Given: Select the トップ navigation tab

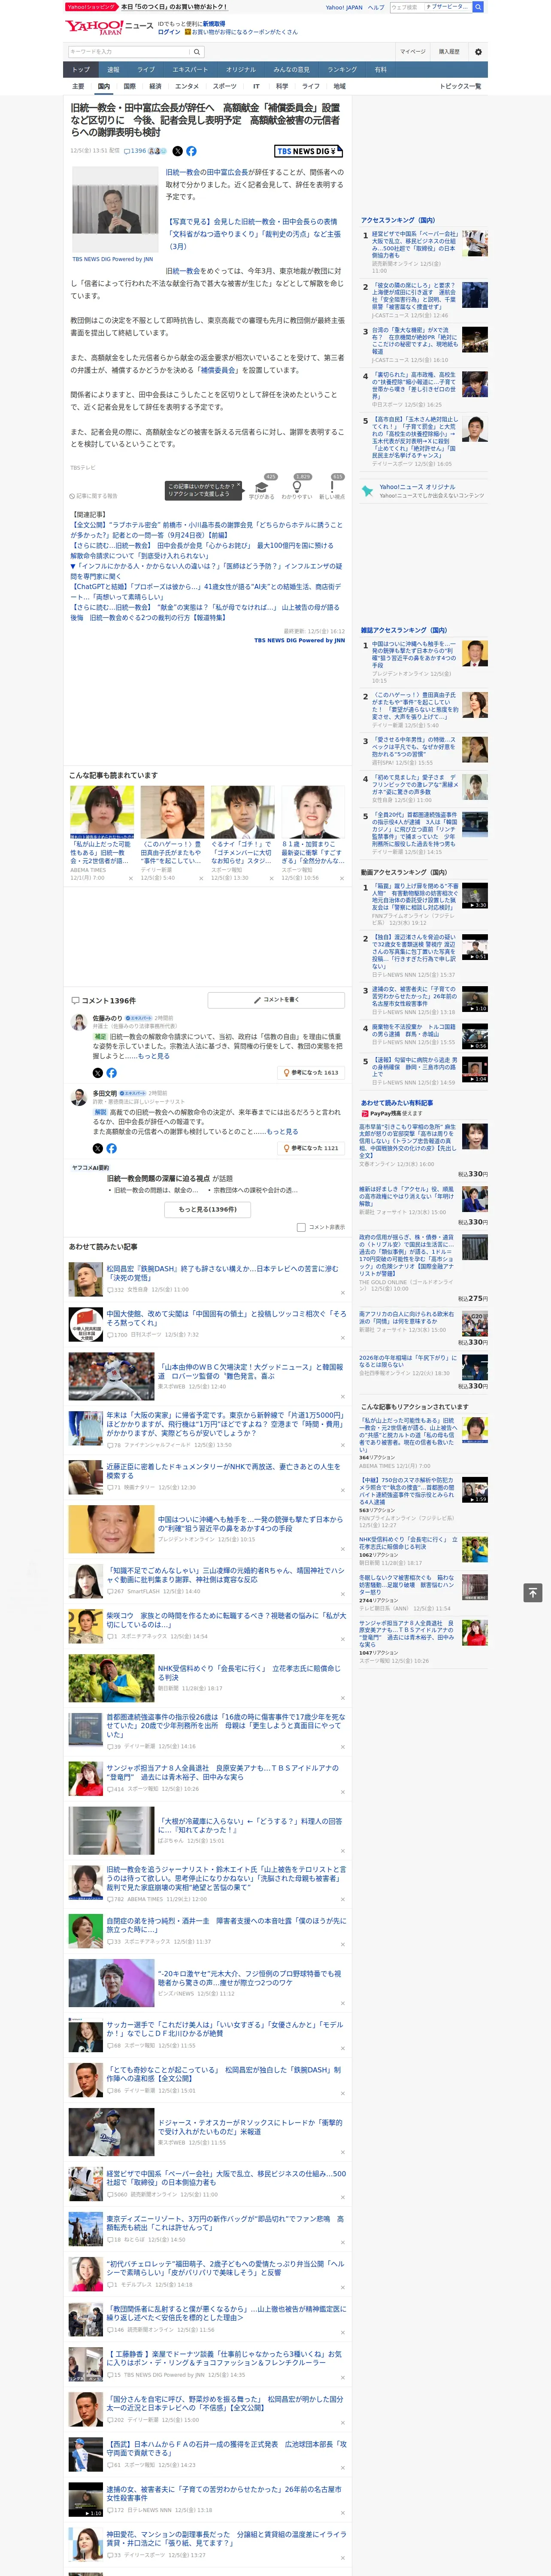Looking at the screenshot, I should tap(81, 69).
